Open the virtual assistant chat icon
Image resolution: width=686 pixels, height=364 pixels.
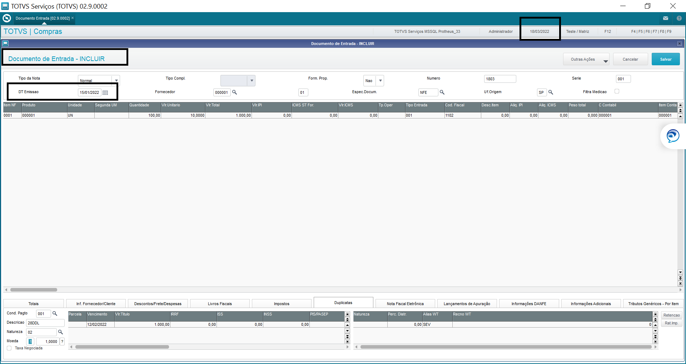(673, 136)
